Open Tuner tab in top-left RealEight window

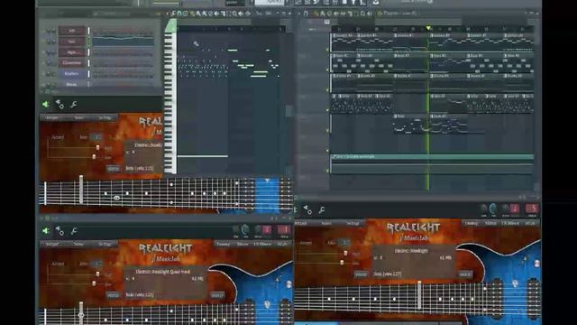tap(78, 118)
